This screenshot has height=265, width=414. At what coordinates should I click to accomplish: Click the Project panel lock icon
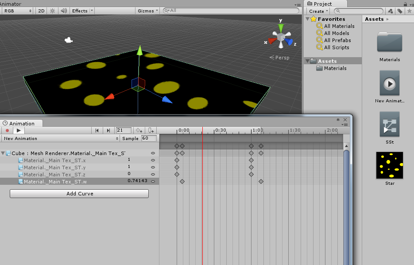click(x=405, y=4)
